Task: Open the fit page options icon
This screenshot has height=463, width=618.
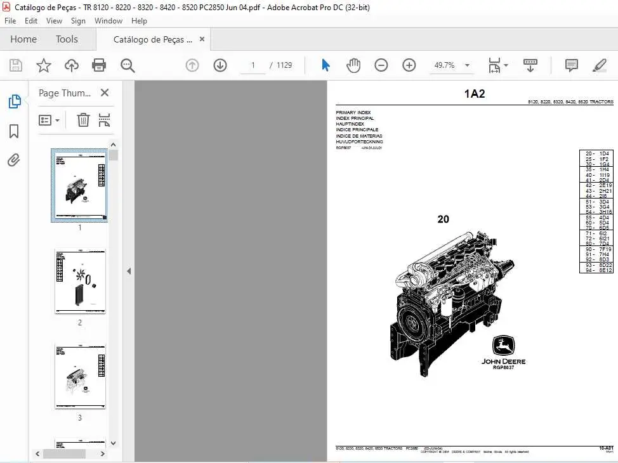Action: click(x=494, y=65)
